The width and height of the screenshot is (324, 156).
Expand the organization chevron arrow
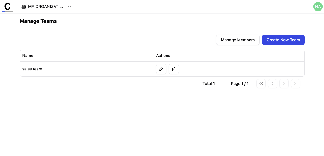70,7
